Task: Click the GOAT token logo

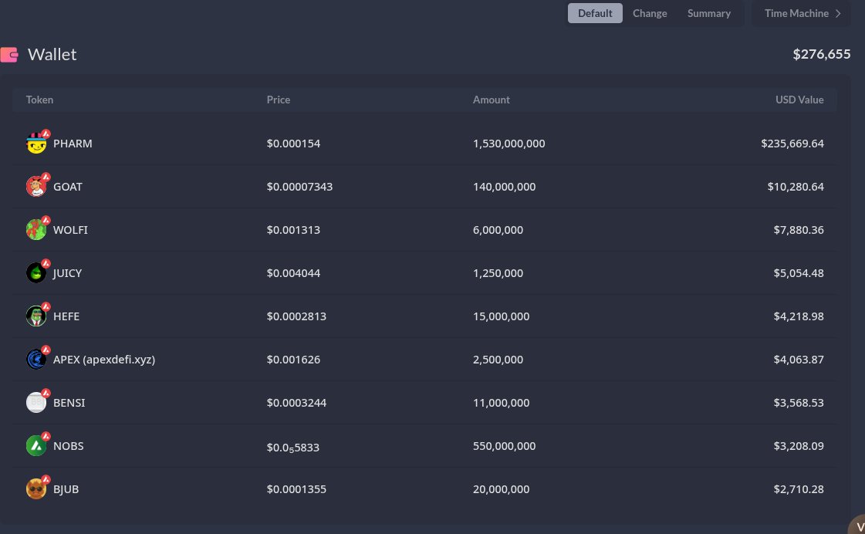Action: coord(36,186)
